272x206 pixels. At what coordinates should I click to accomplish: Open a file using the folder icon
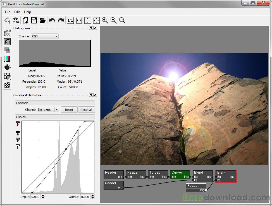[x=42, y=20]
